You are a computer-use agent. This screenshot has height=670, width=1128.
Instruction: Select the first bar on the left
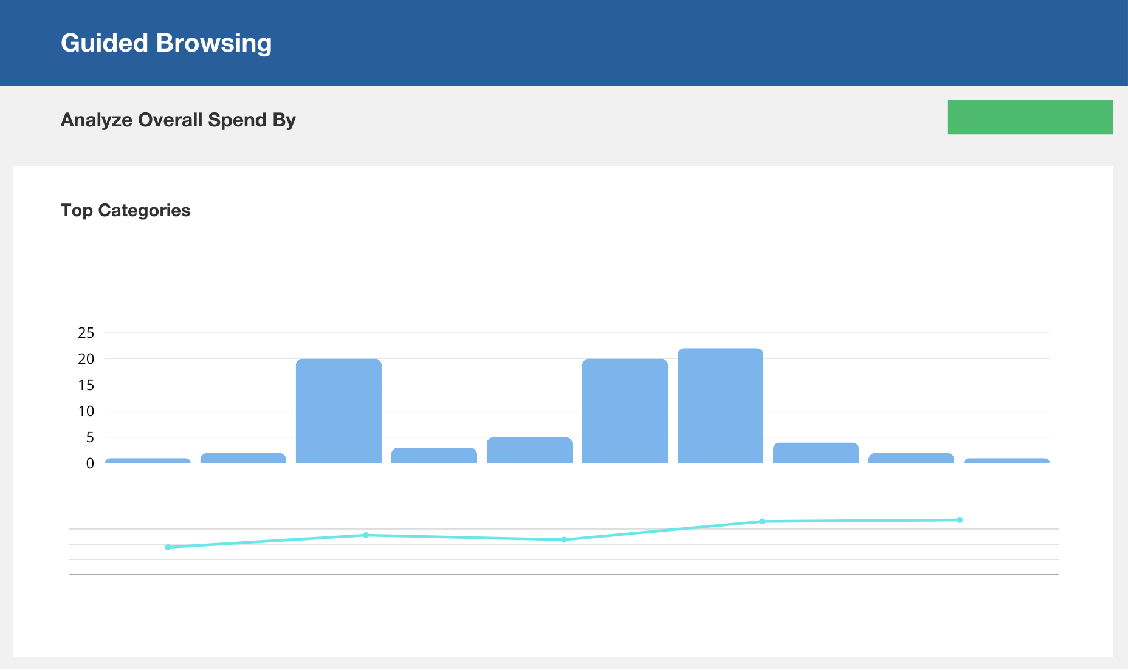[148, 461]
